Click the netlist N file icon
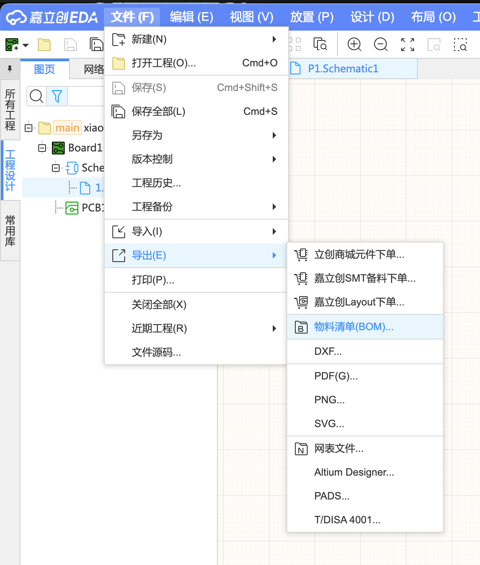 pyautogui.click(x=301, y=448)
